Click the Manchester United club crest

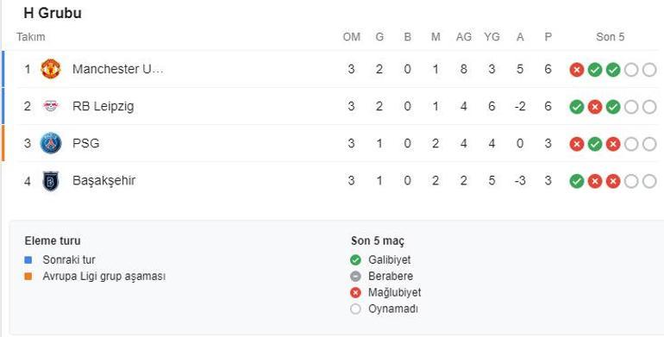[51, 69]
